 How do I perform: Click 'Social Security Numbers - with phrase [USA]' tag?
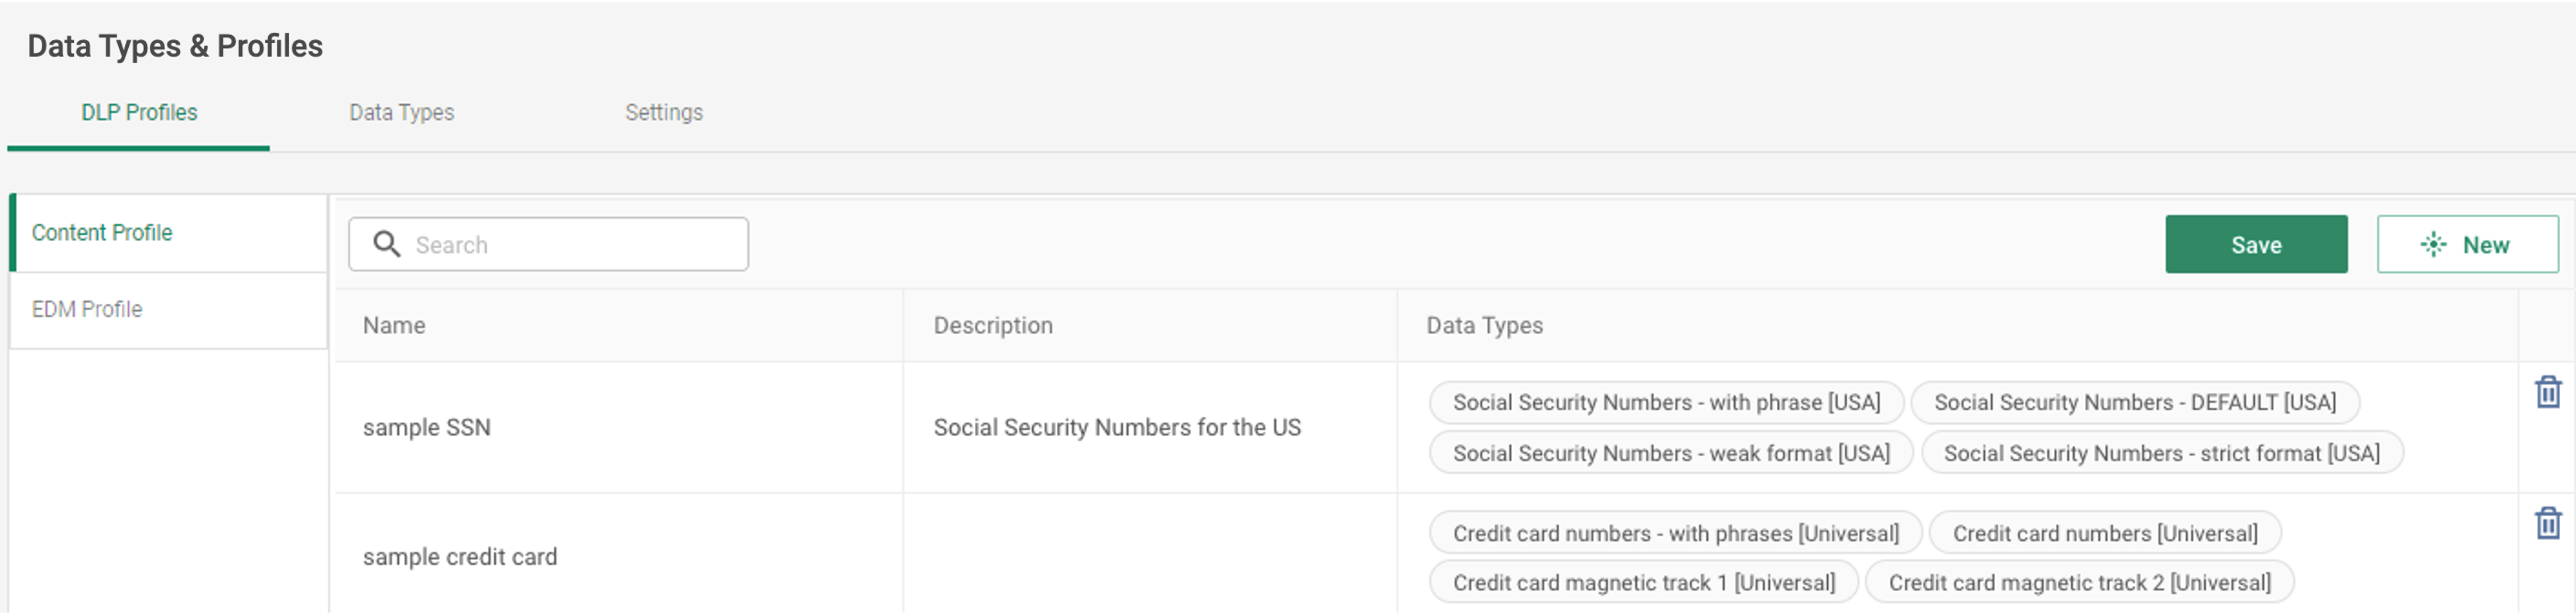tap(1666, 403)
